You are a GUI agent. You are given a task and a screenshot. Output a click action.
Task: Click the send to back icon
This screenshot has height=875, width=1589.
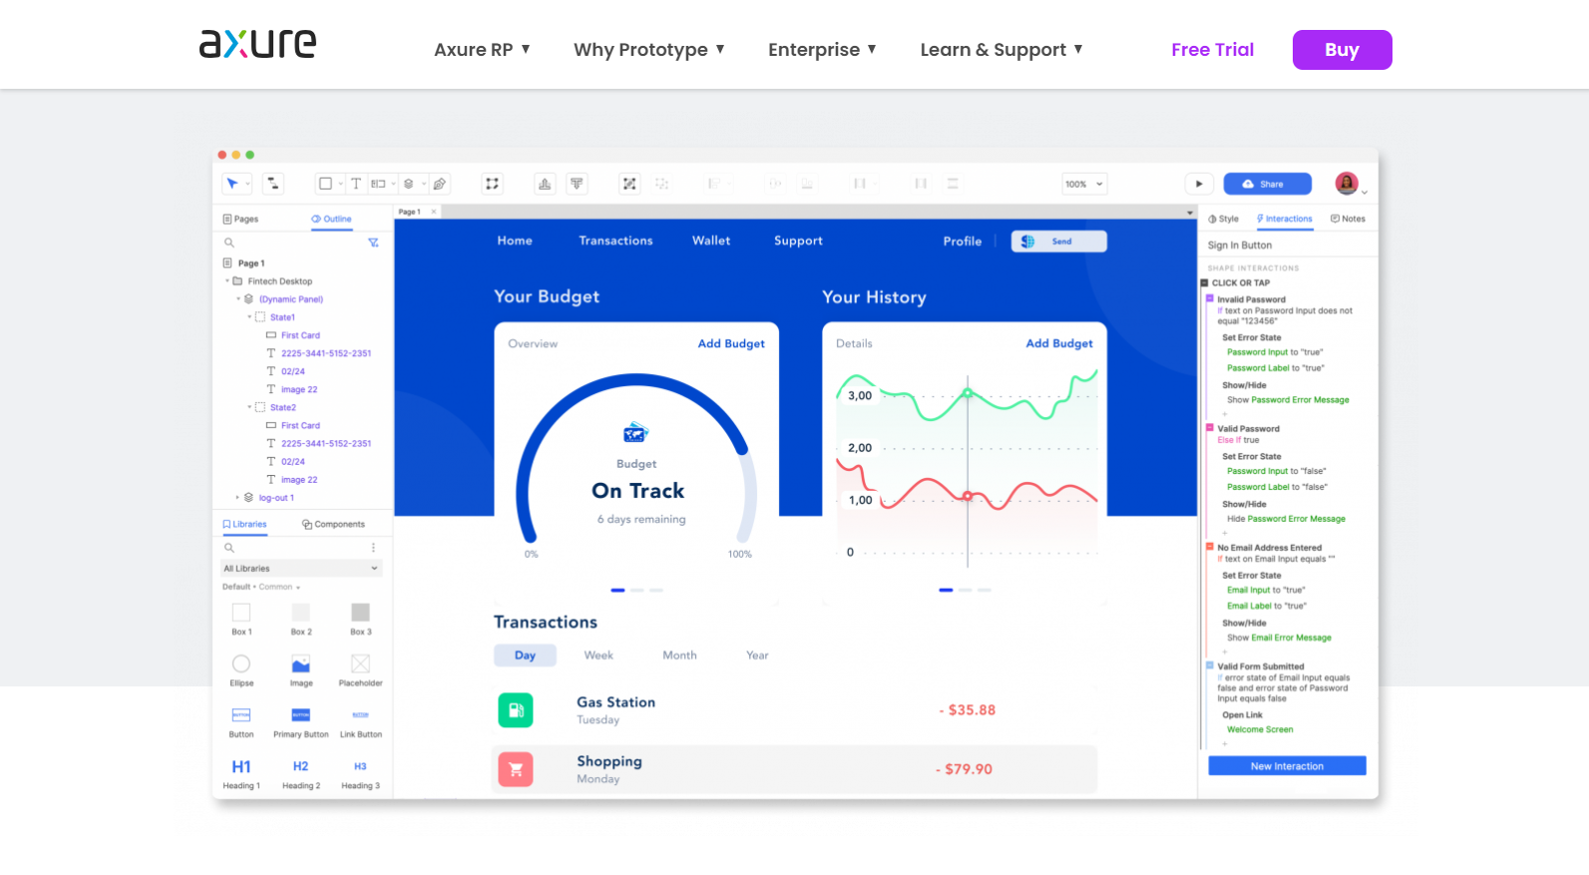tap(577, 184)
